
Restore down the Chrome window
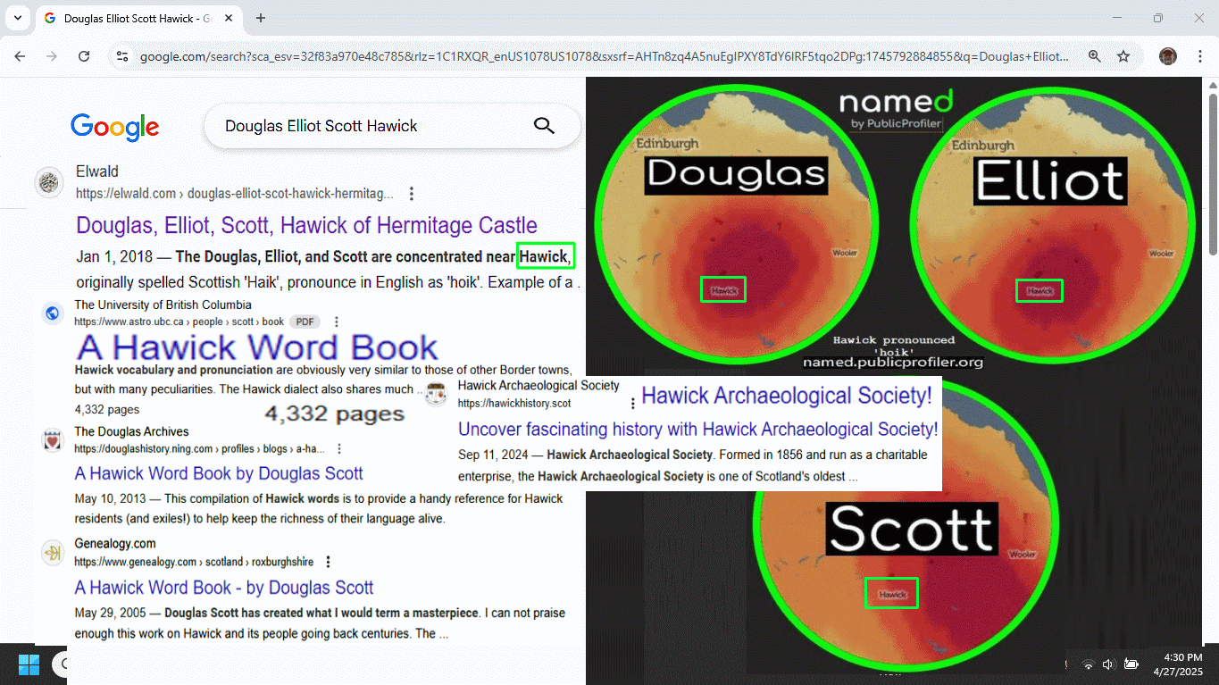click(1158, 18)
